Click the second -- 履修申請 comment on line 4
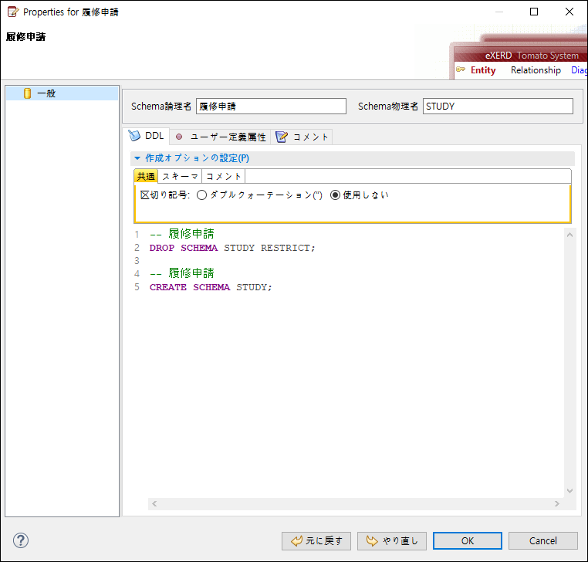The image size is (588, 562). [x=182, y=273]
